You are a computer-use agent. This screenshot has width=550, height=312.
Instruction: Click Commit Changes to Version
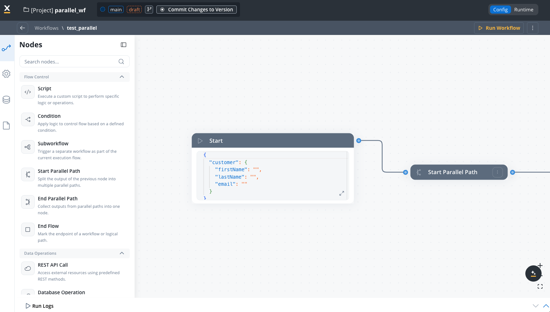click(197, 10)
